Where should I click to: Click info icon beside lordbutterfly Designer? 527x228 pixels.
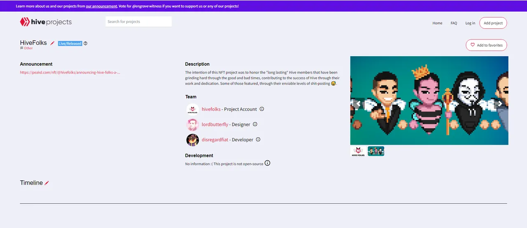[x=255, y=124]
